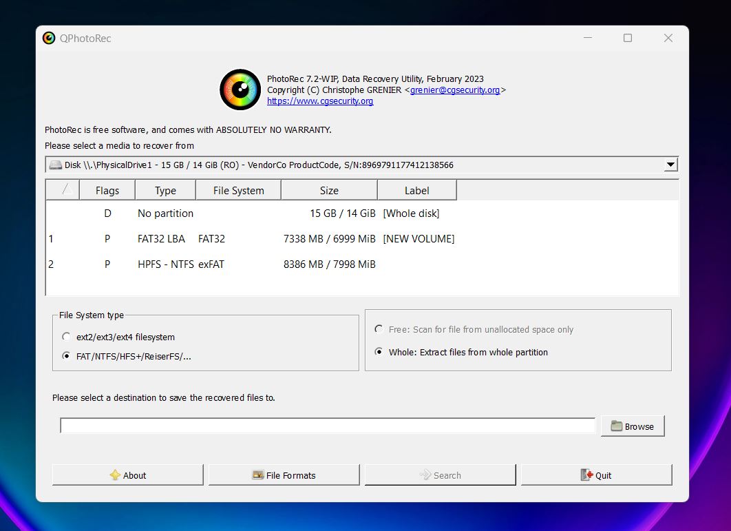Minimize the QPhotoRec window
Screen dimensions: 731x531
coord(588,38)
